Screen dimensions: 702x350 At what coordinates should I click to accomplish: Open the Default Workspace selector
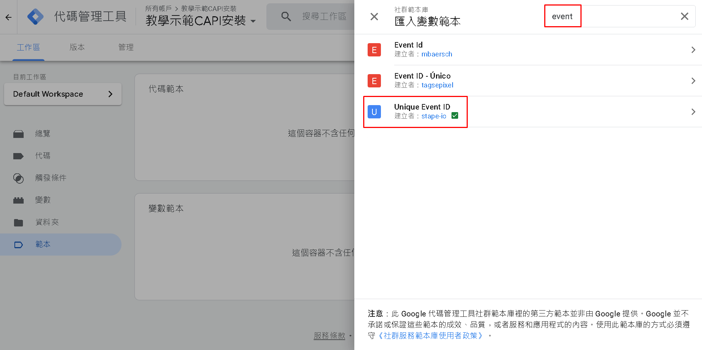(63, 94)
